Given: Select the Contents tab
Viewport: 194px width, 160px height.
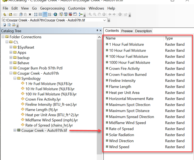Looking at the screenshot, I should [112, 31].
